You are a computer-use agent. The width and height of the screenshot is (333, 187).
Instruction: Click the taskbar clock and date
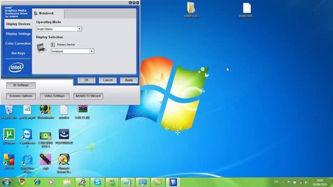[320, 182]
